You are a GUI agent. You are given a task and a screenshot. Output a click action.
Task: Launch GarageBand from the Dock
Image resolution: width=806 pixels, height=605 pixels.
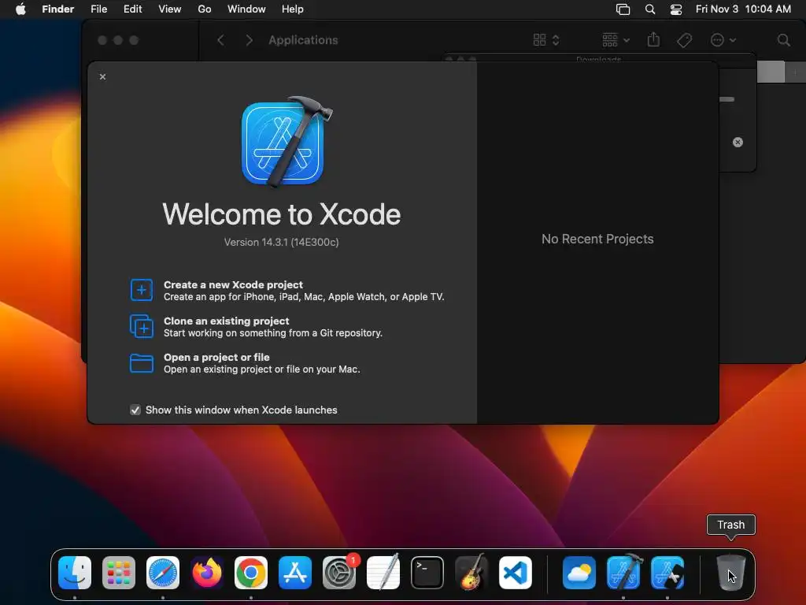(471, 573)
